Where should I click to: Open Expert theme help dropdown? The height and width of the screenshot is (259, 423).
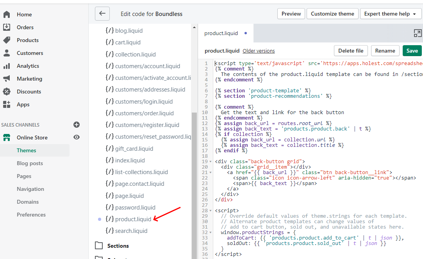tap(391, 14)
